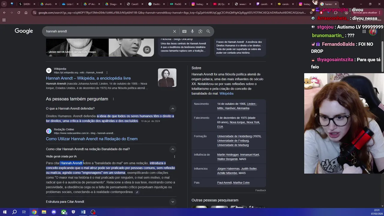
Task: Click MAIS next to Achille Mbembe
Action: 242,173
